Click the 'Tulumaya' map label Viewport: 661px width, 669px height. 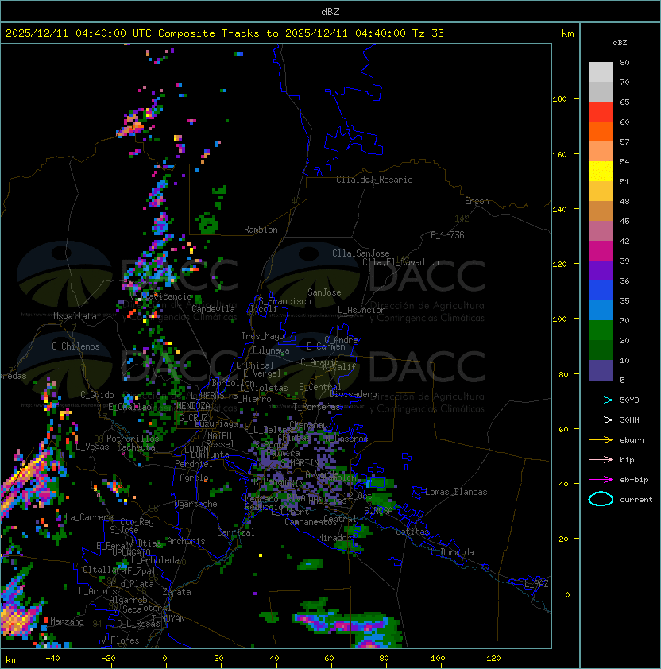click(271, 350)
